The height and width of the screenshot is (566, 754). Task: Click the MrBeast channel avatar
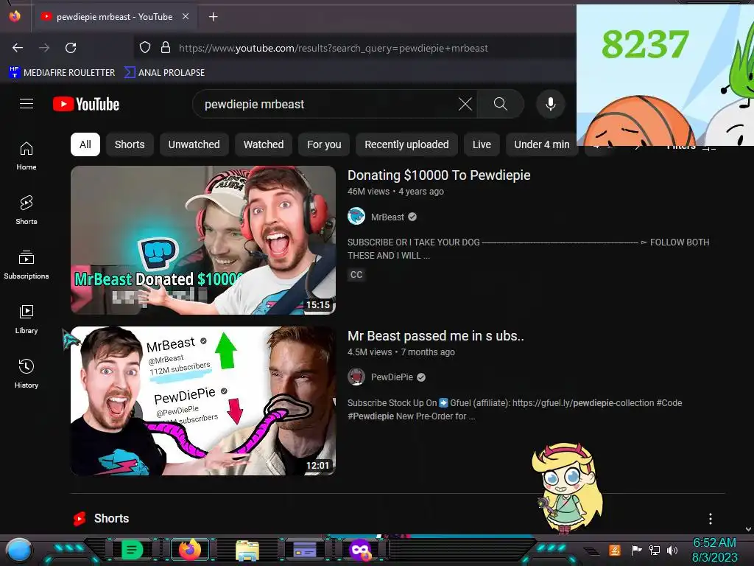pyautogui.click(x=356, y=217)
